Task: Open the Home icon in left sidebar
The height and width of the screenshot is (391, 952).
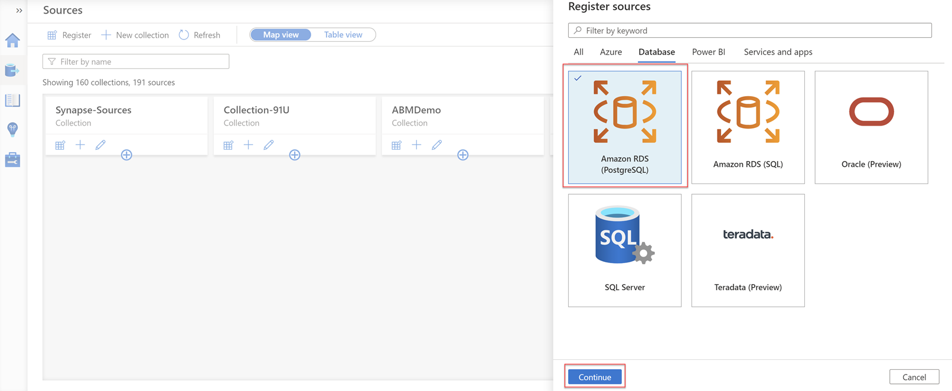Action: [x=12, y=40]
